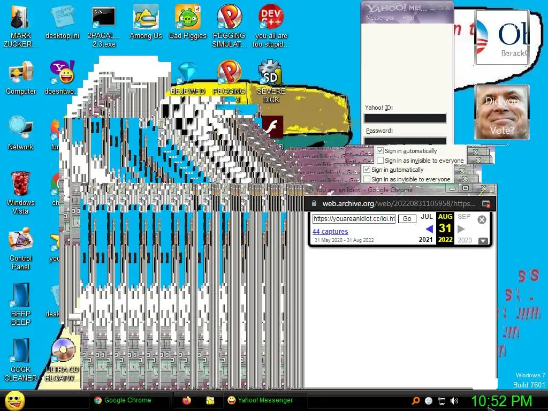Expand the Wayback toolbar dropdown arrow

point(483,241)
